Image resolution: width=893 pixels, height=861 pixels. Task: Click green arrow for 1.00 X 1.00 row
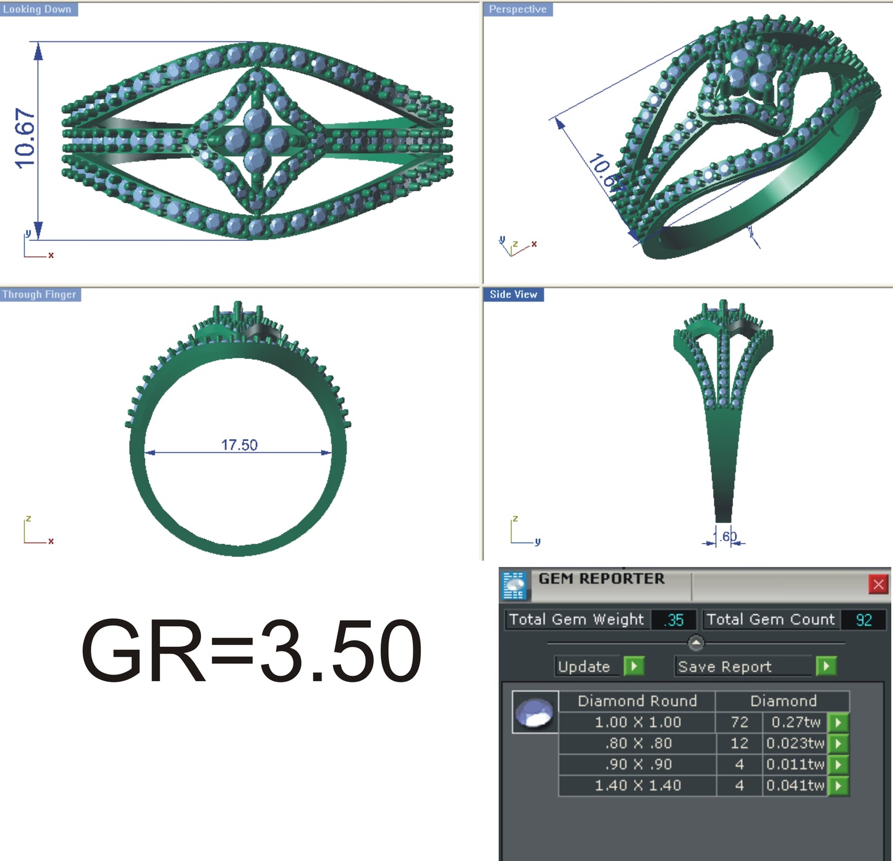pyautogui.click(x=839, y=722)
